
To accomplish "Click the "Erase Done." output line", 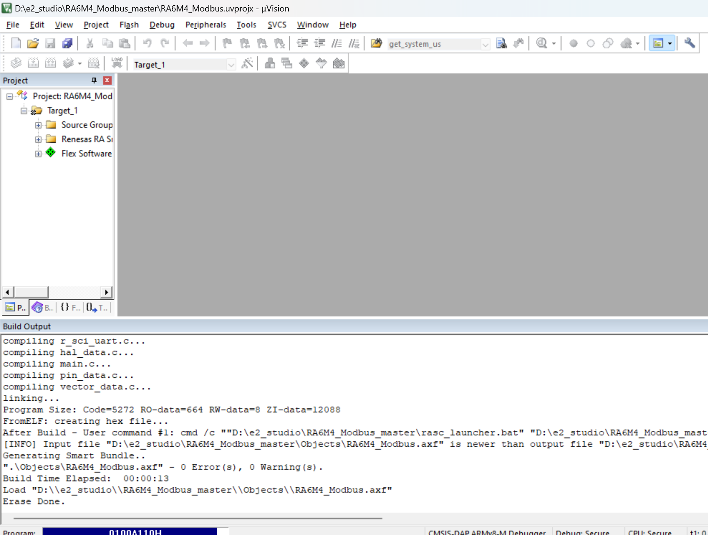I will tap(34, 502).
